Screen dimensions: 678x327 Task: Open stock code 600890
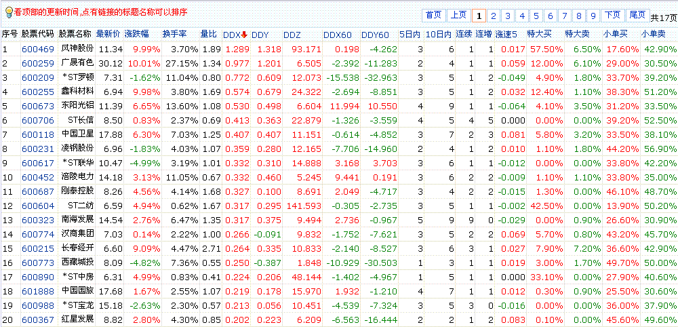[38, 277]
